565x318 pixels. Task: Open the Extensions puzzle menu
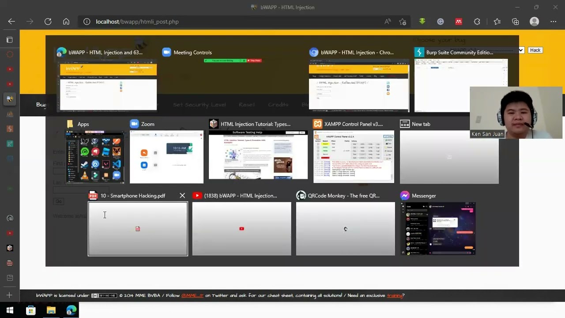click(477, 22)
